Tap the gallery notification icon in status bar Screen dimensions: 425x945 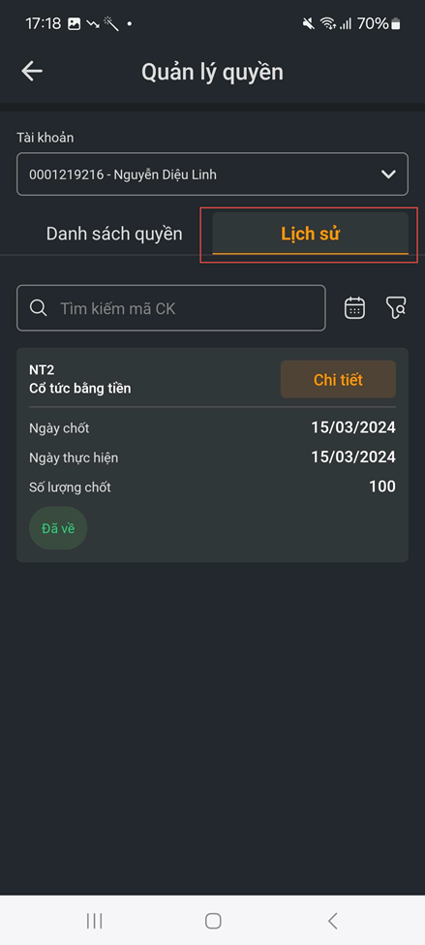coord(74,24)
